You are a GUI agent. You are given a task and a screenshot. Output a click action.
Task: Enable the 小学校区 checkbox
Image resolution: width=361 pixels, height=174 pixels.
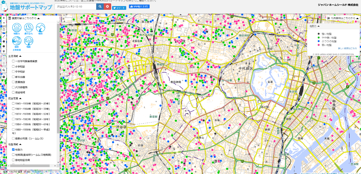coord(13,67)
